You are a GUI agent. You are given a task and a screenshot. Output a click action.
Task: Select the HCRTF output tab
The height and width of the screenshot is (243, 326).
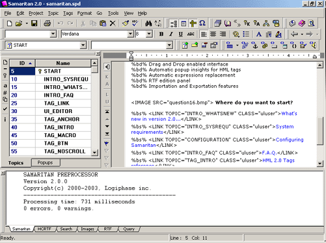[x=44, y=229]
